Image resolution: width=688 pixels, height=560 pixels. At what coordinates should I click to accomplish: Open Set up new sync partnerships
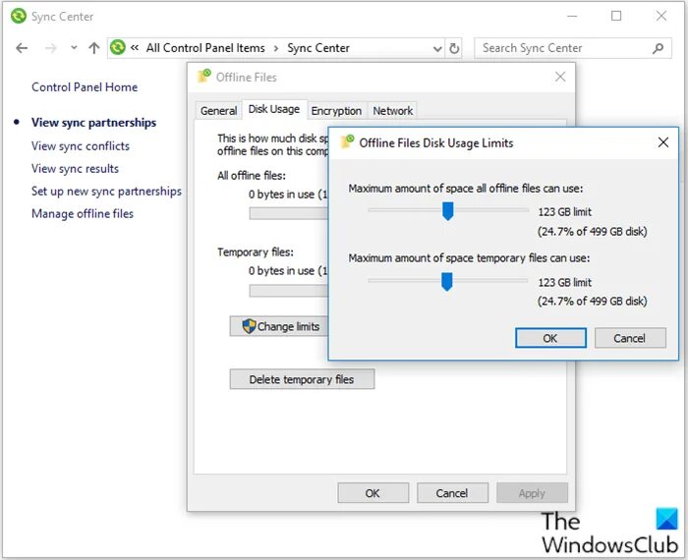[106, 192]
